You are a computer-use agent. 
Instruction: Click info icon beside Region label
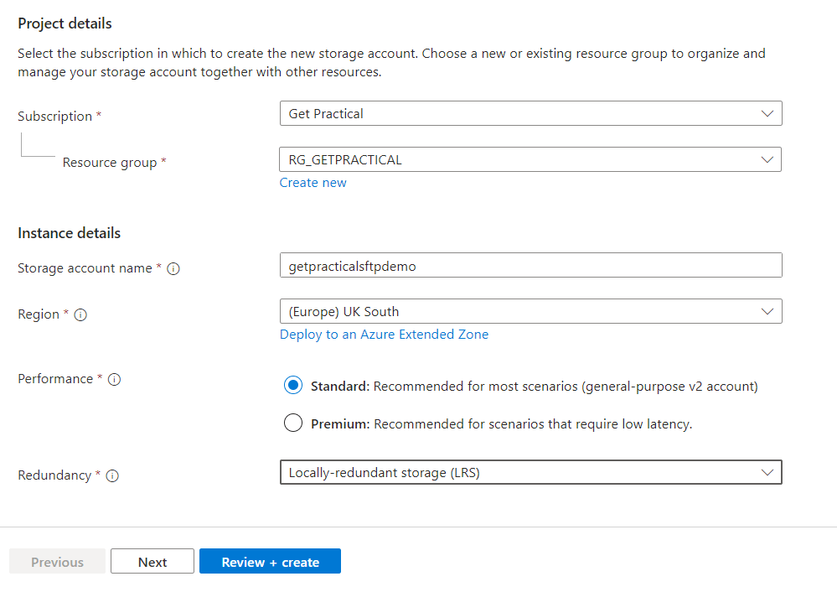pyautogui.click(x=80, y=315)
